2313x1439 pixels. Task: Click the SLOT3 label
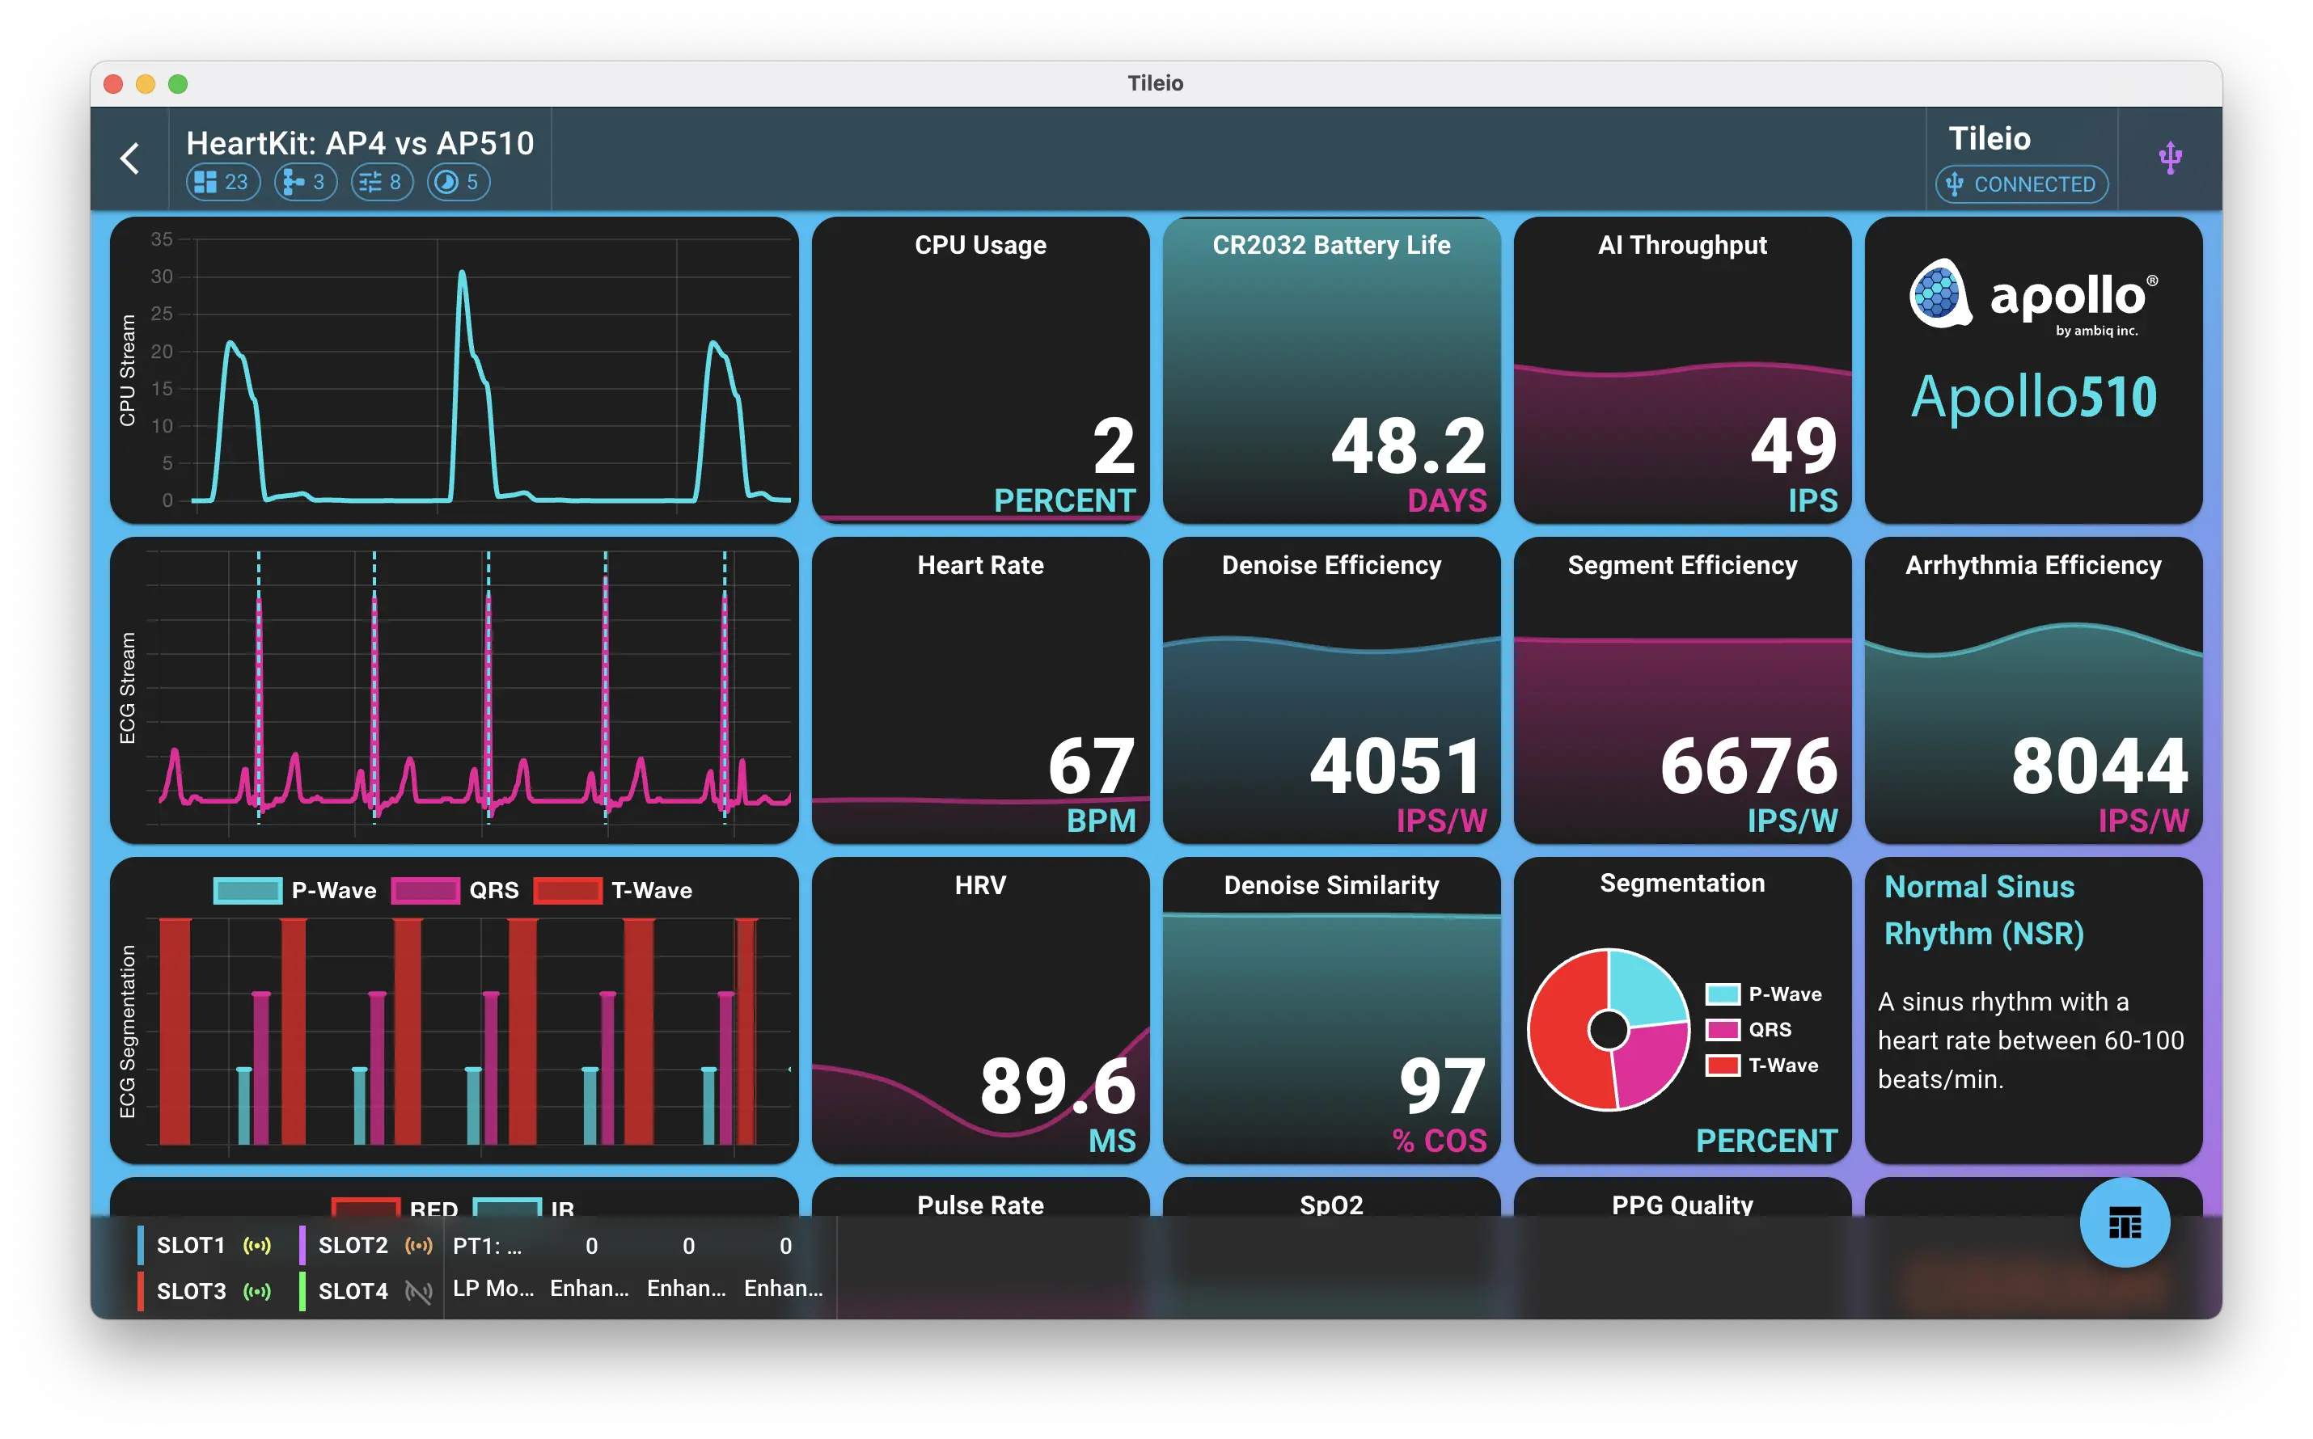coord(192,1290)
